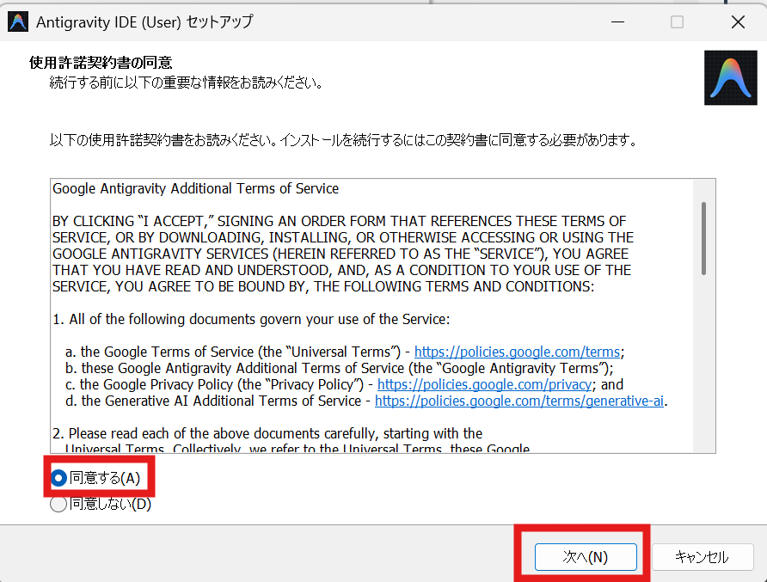Minimize the setup window
The image size is (767, 582).
click(617, 22)
